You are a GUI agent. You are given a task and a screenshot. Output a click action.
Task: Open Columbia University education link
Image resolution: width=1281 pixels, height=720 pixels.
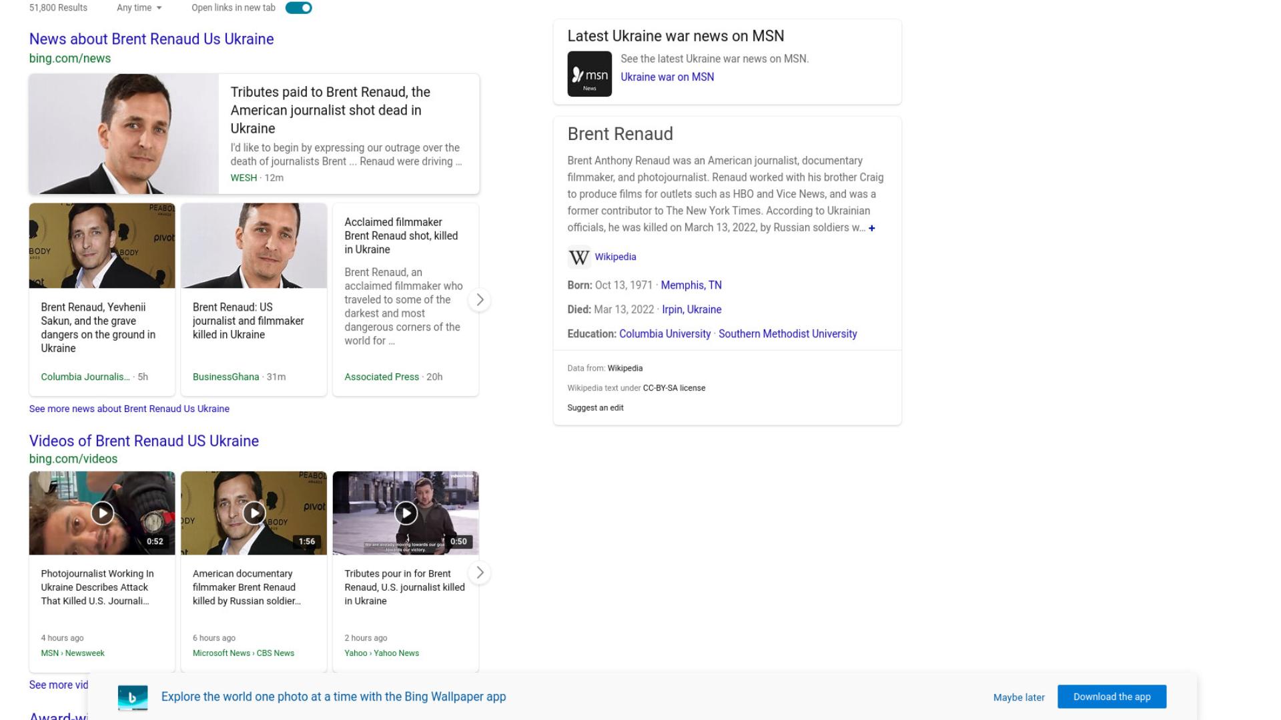coord(665,334)
